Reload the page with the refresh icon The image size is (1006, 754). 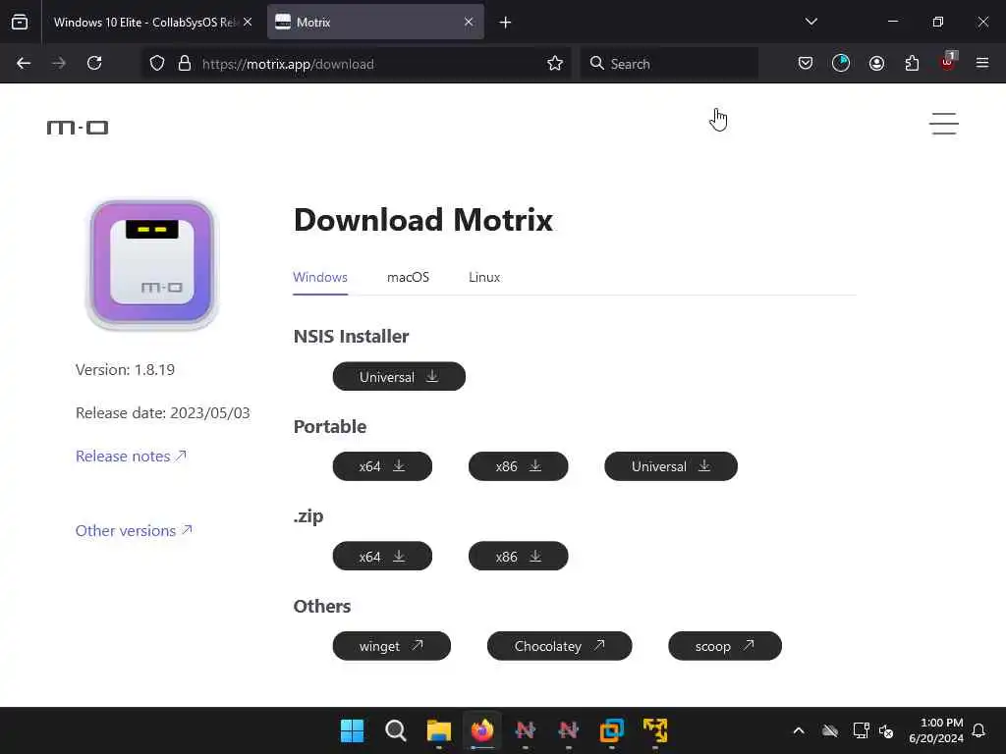pos(94,64)
